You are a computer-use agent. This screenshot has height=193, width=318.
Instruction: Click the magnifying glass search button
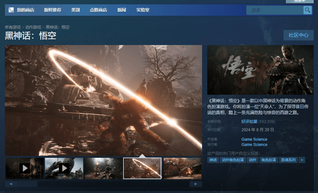[307, 10]
